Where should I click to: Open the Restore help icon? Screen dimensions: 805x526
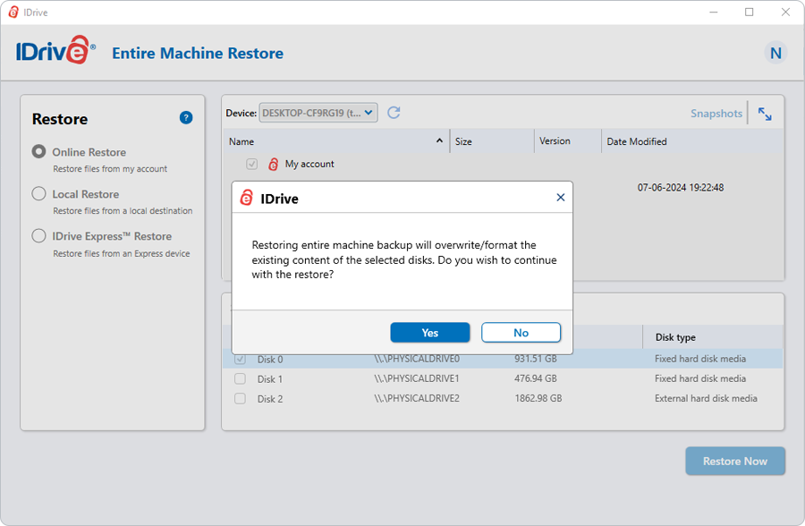186,117
